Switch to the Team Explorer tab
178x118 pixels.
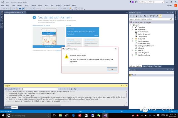click(147, 66)
